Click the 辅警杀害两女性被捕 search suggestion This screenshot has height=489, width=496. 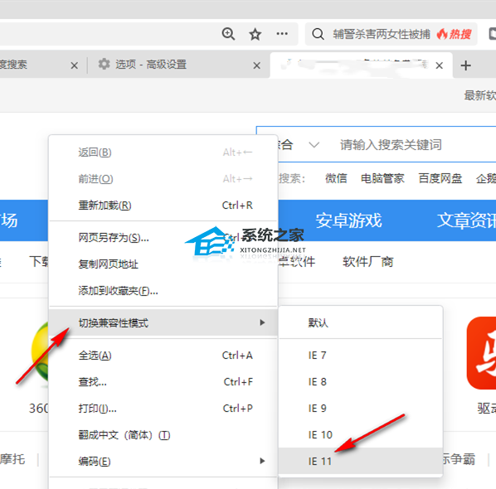382,34
